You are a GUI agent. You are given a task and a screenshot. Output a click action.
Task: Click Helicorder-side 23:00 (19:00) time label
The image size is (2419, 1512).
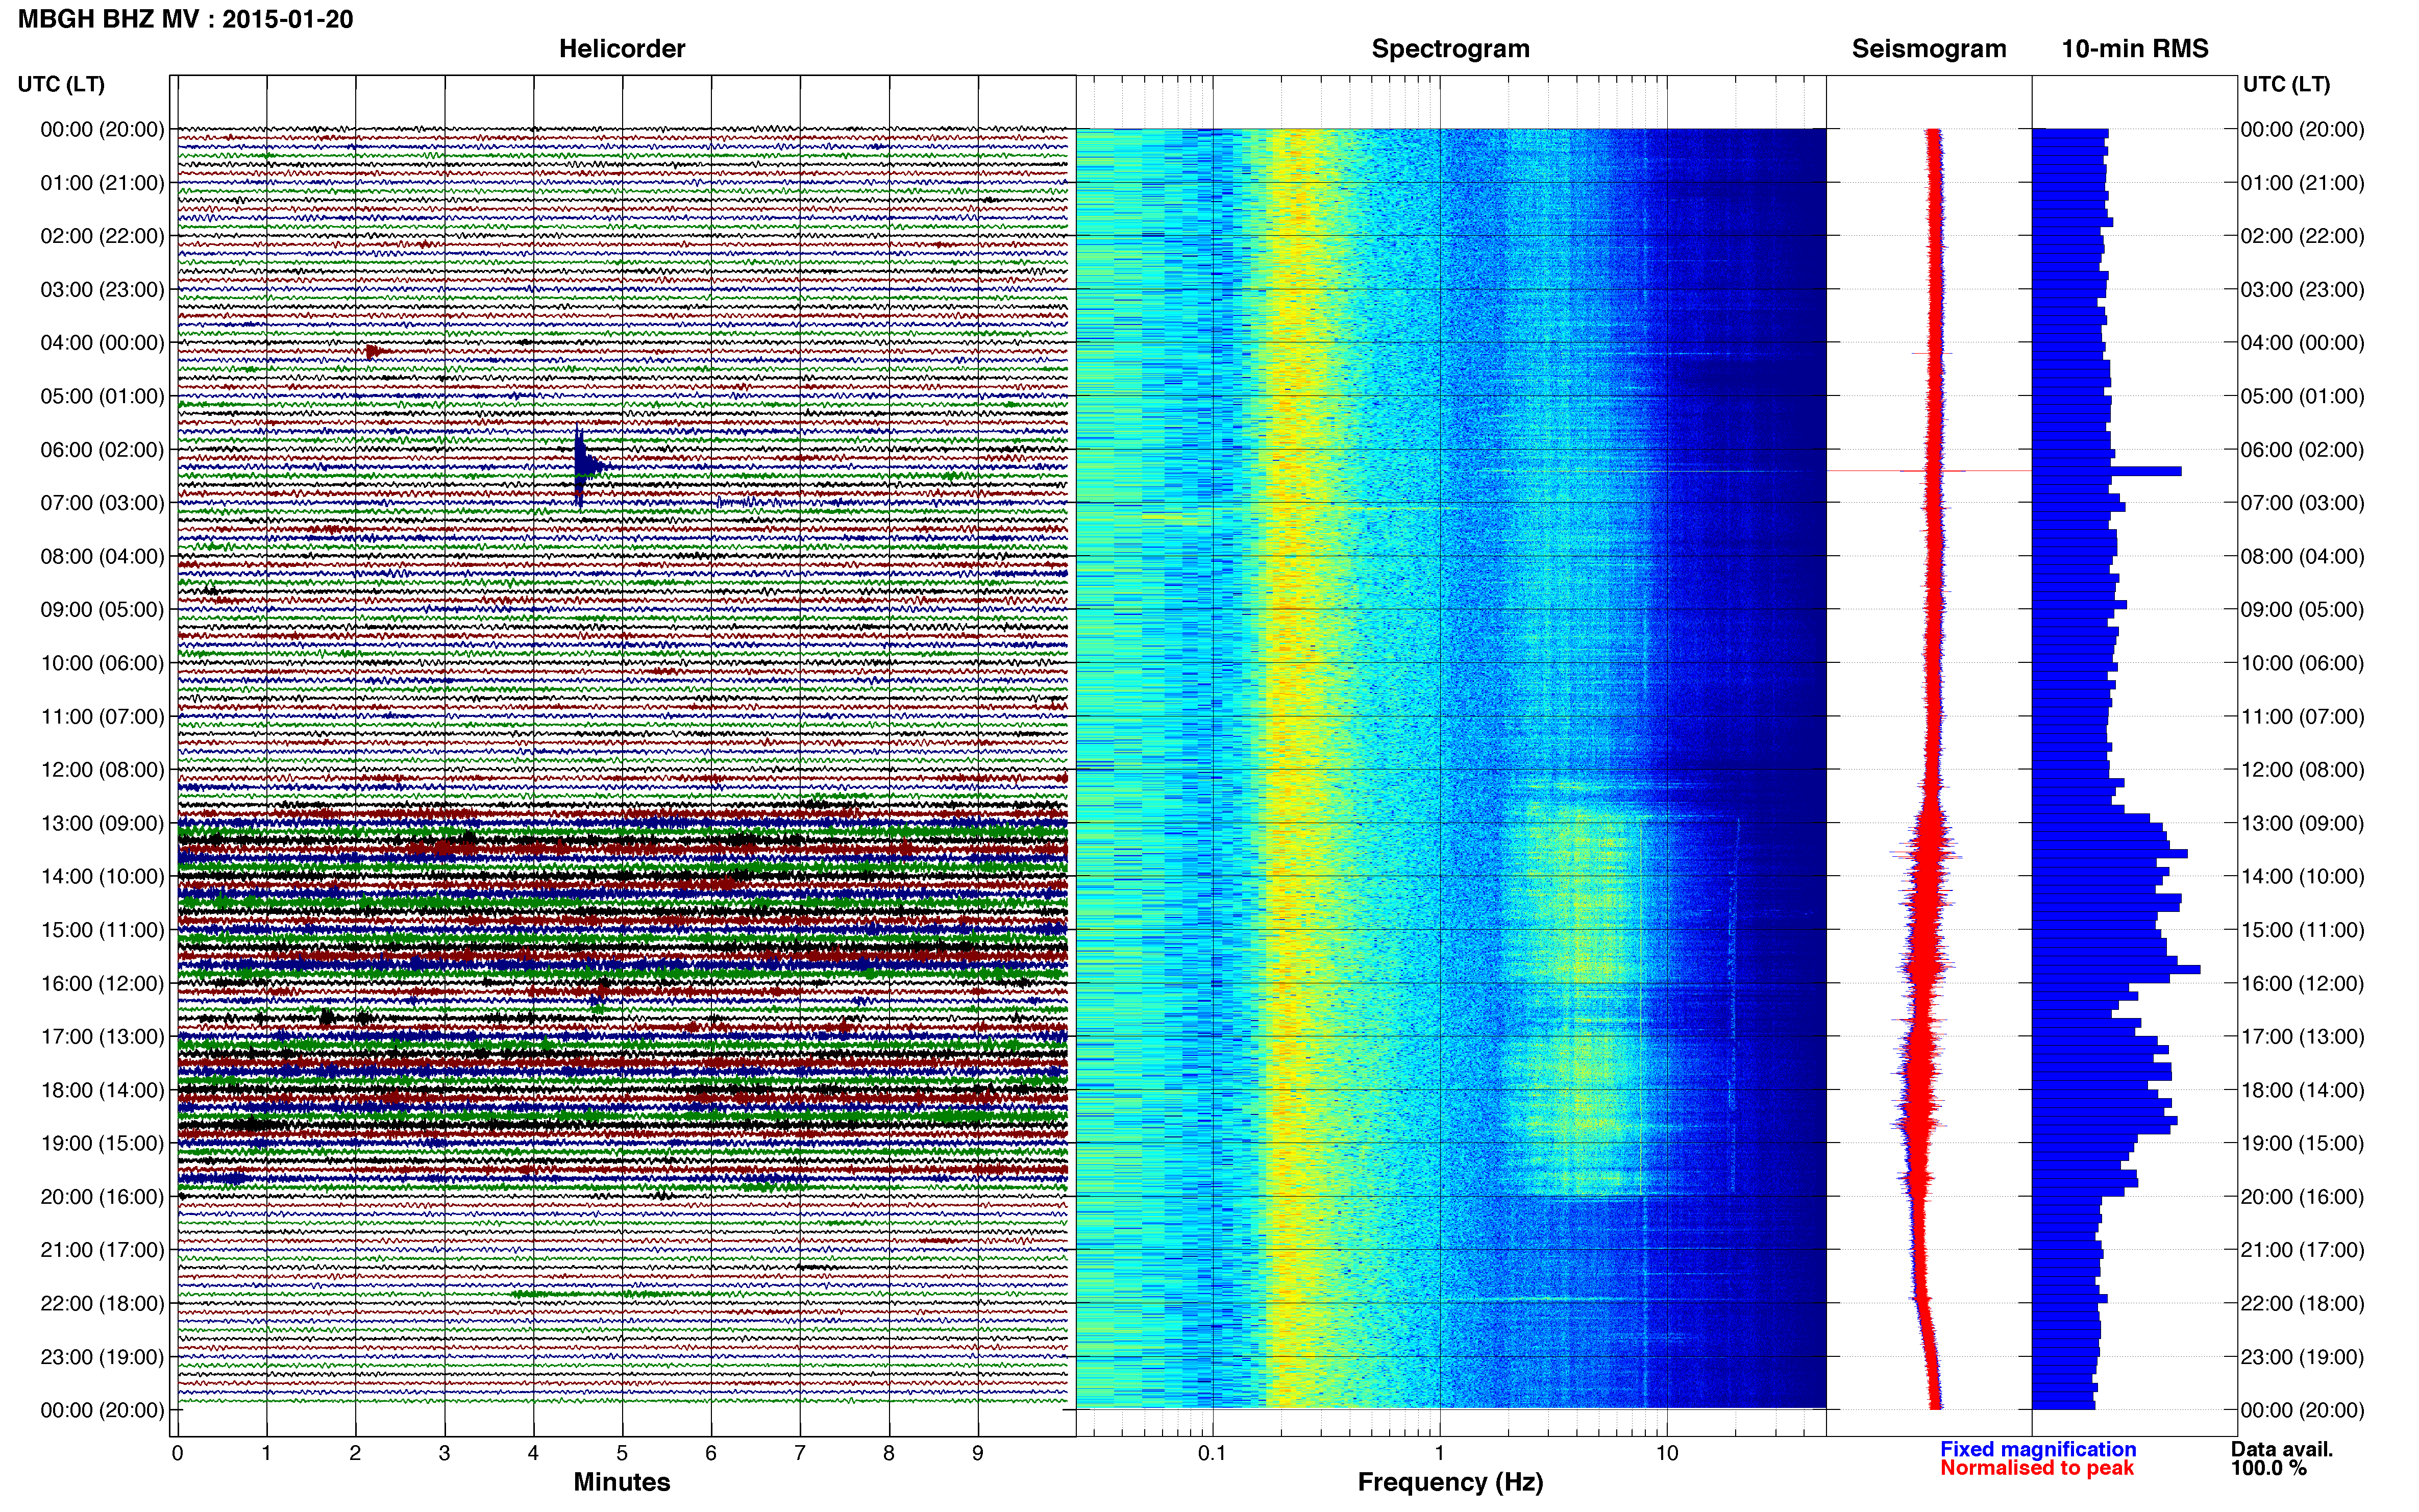pos(102,1357)
